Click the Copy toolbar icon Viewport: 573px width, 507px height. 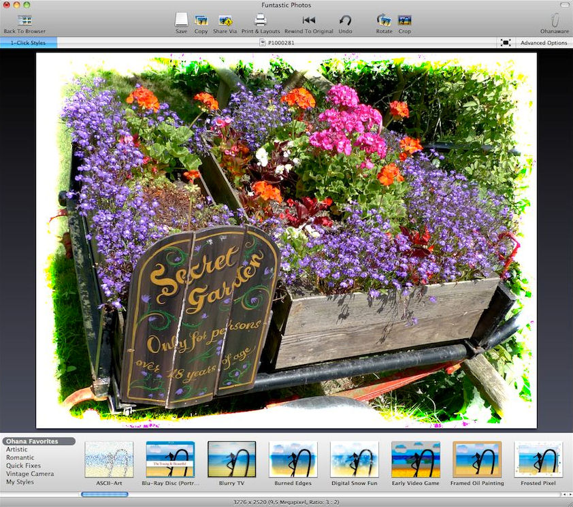coord(201,20)
